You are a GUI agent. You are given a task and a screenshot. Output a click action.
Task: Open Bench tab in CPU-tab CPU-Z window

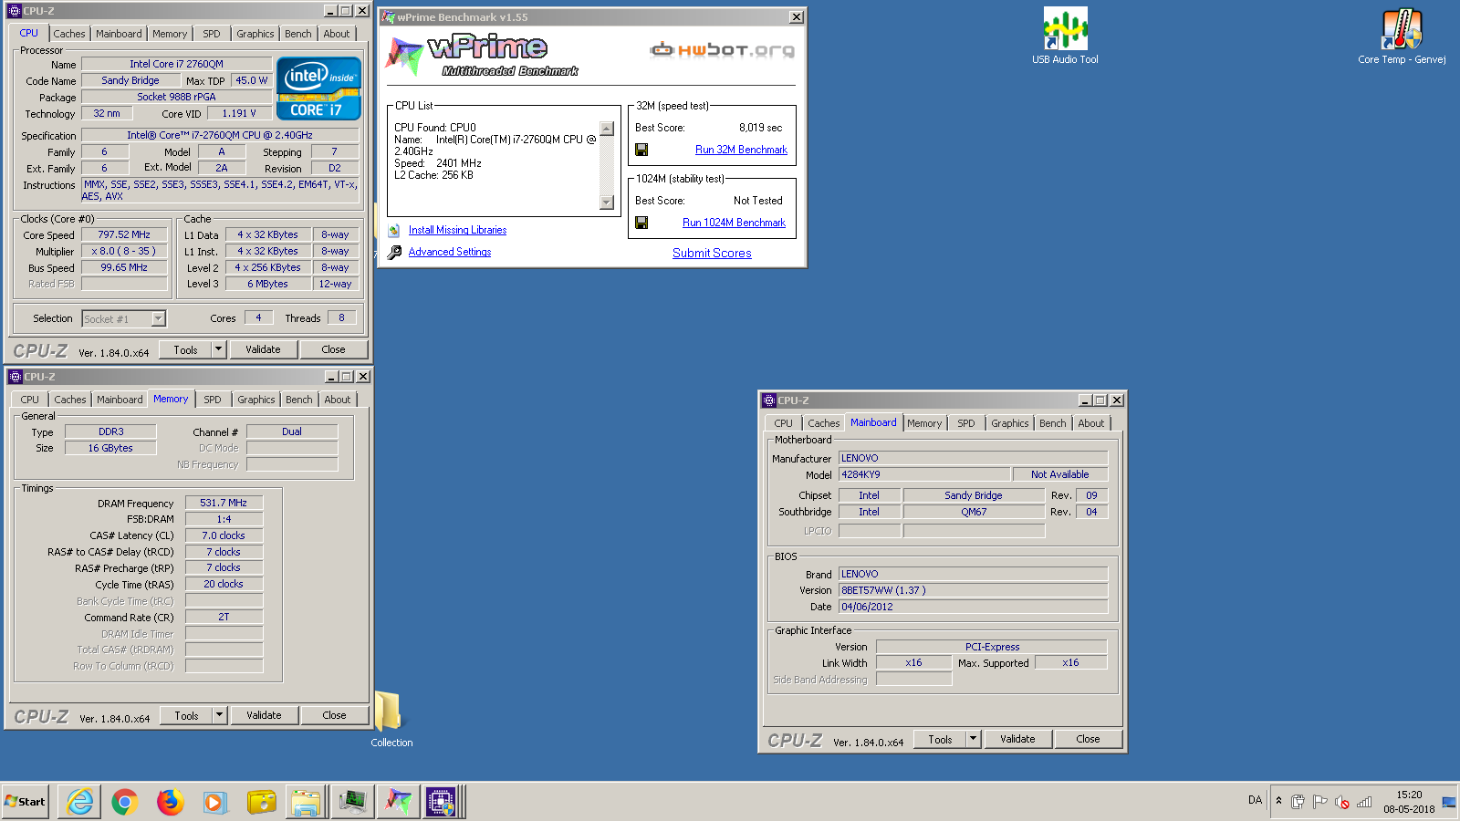coord(298,34)
